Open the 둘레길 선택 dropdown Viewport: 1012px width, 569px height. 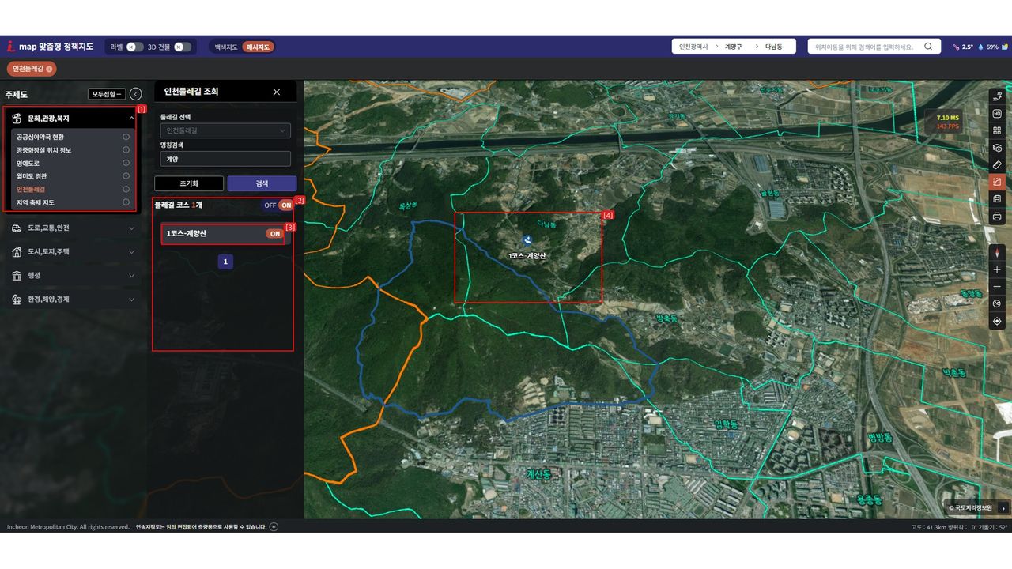[225, 130]
